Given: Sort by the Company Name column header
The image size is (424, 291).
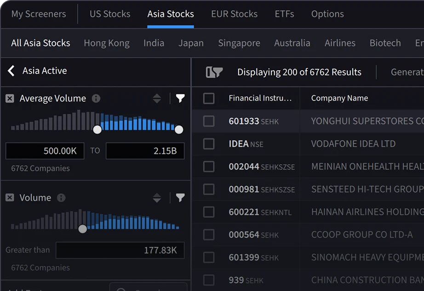Looking at the screenshot, I should click(x=339, y=98).
